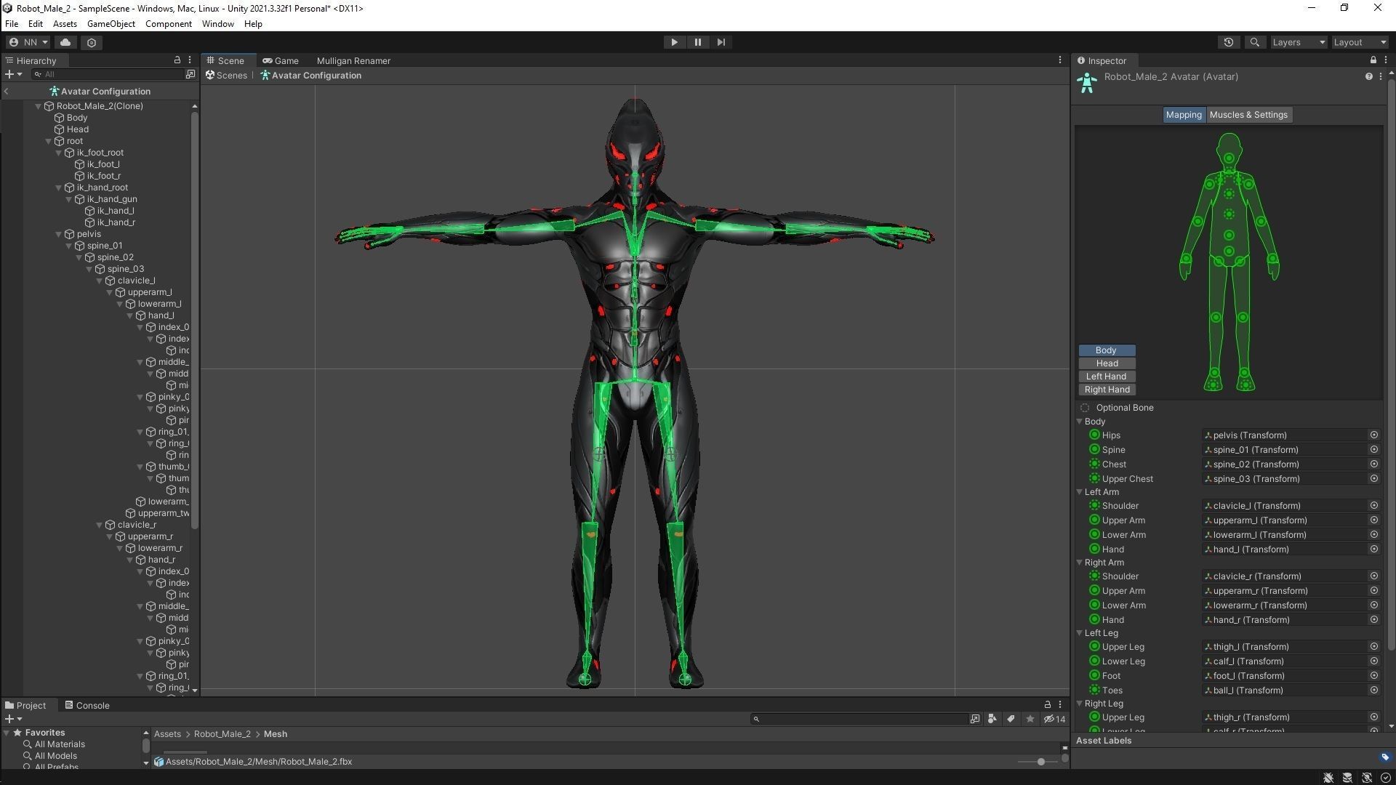Switch to the Console tab
The width and height of the screenshot is (1396, 785).
(x=87, y=705)
